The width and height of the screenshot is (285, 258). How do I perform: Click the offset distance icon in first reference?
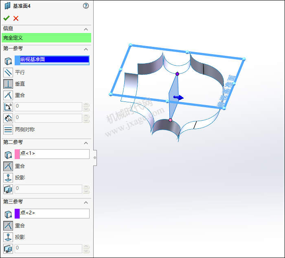[x=8, y=118]
